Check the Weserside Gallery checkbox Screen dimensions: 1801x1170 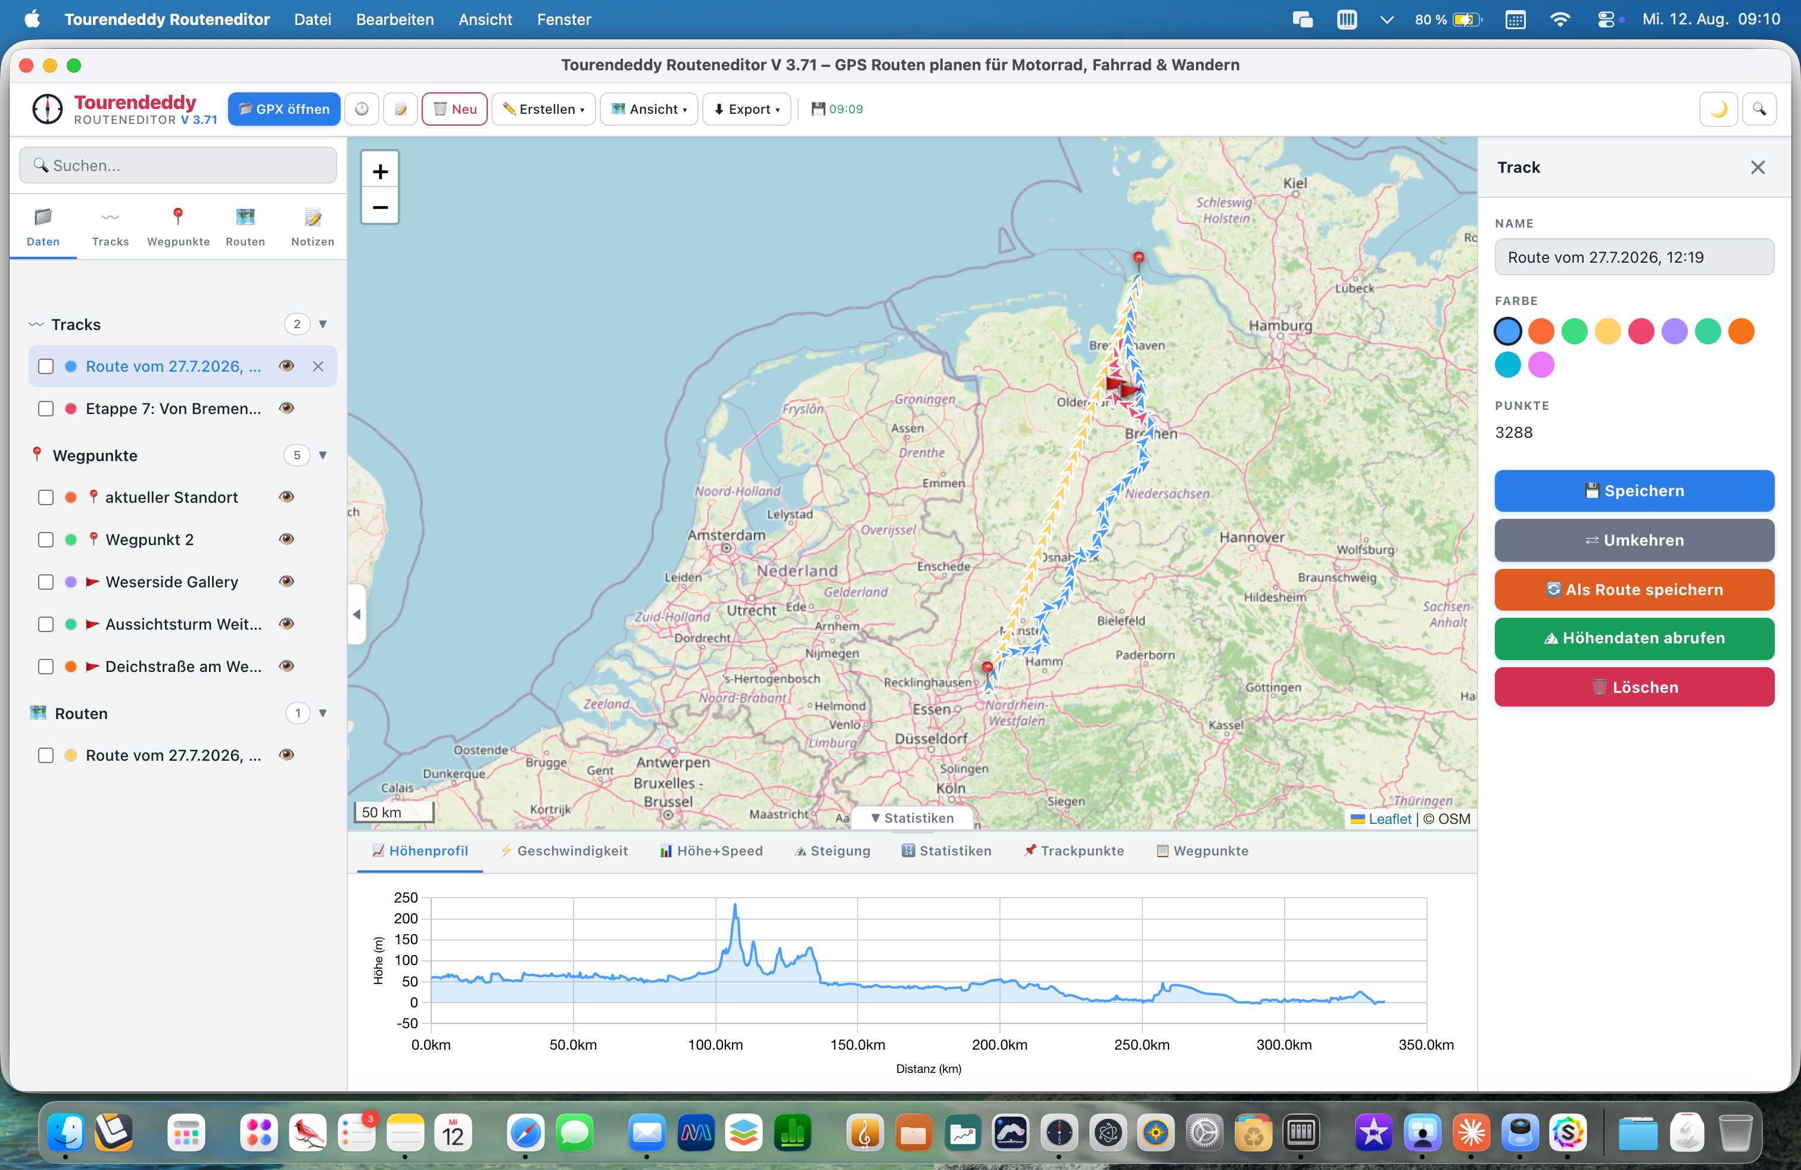pyautogui.click(x=46, y=582)
